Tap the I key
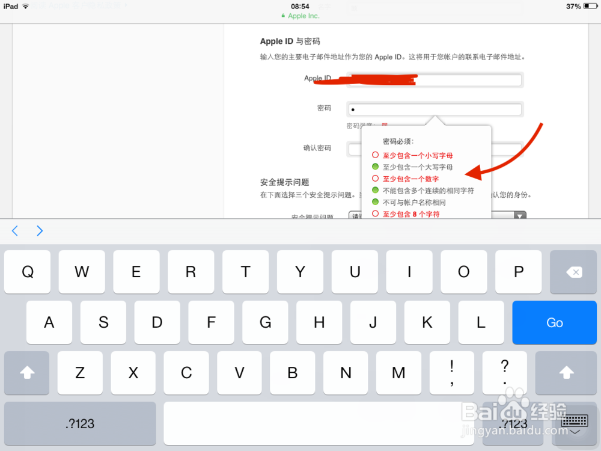 coord(409,272)
